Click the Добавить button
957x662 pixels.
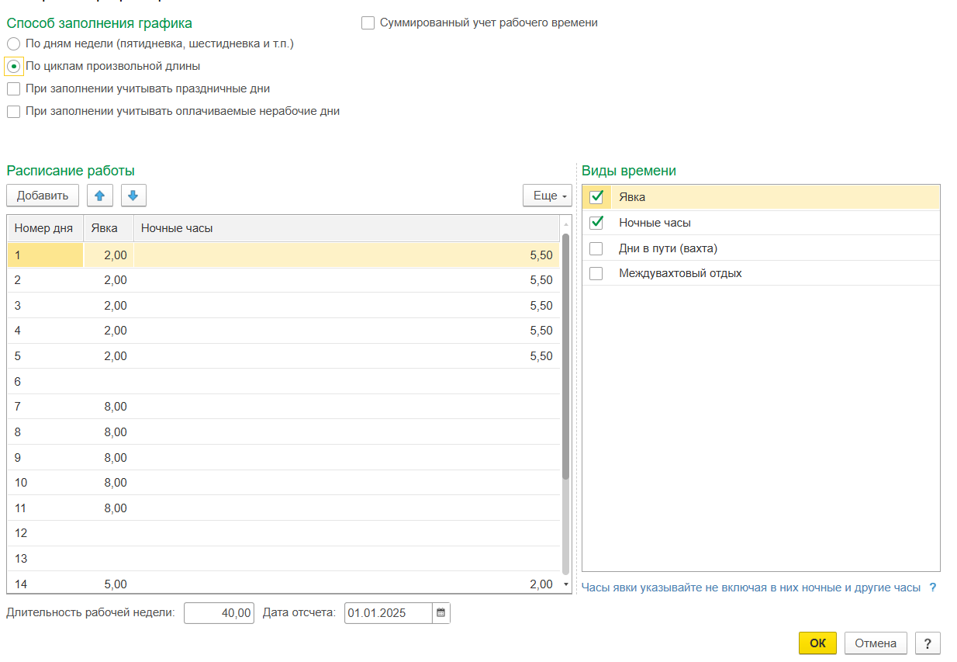[43, 196]
